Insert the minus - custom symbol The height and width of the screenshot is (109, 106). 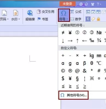pyautogui.click(x=70, y=56)
